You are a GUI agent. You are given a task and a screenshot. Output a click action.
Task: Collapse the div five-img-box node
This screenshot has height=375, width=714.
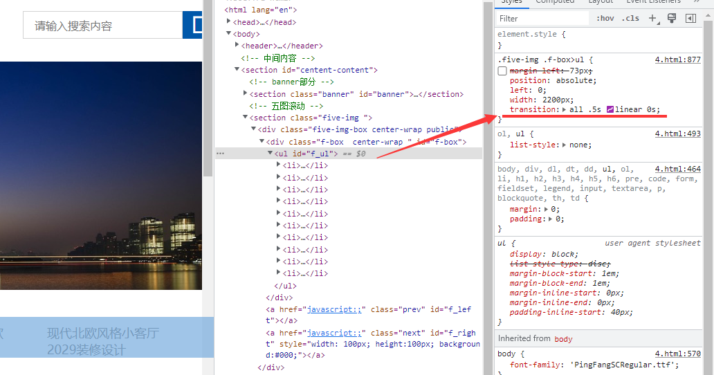point(254,129)
